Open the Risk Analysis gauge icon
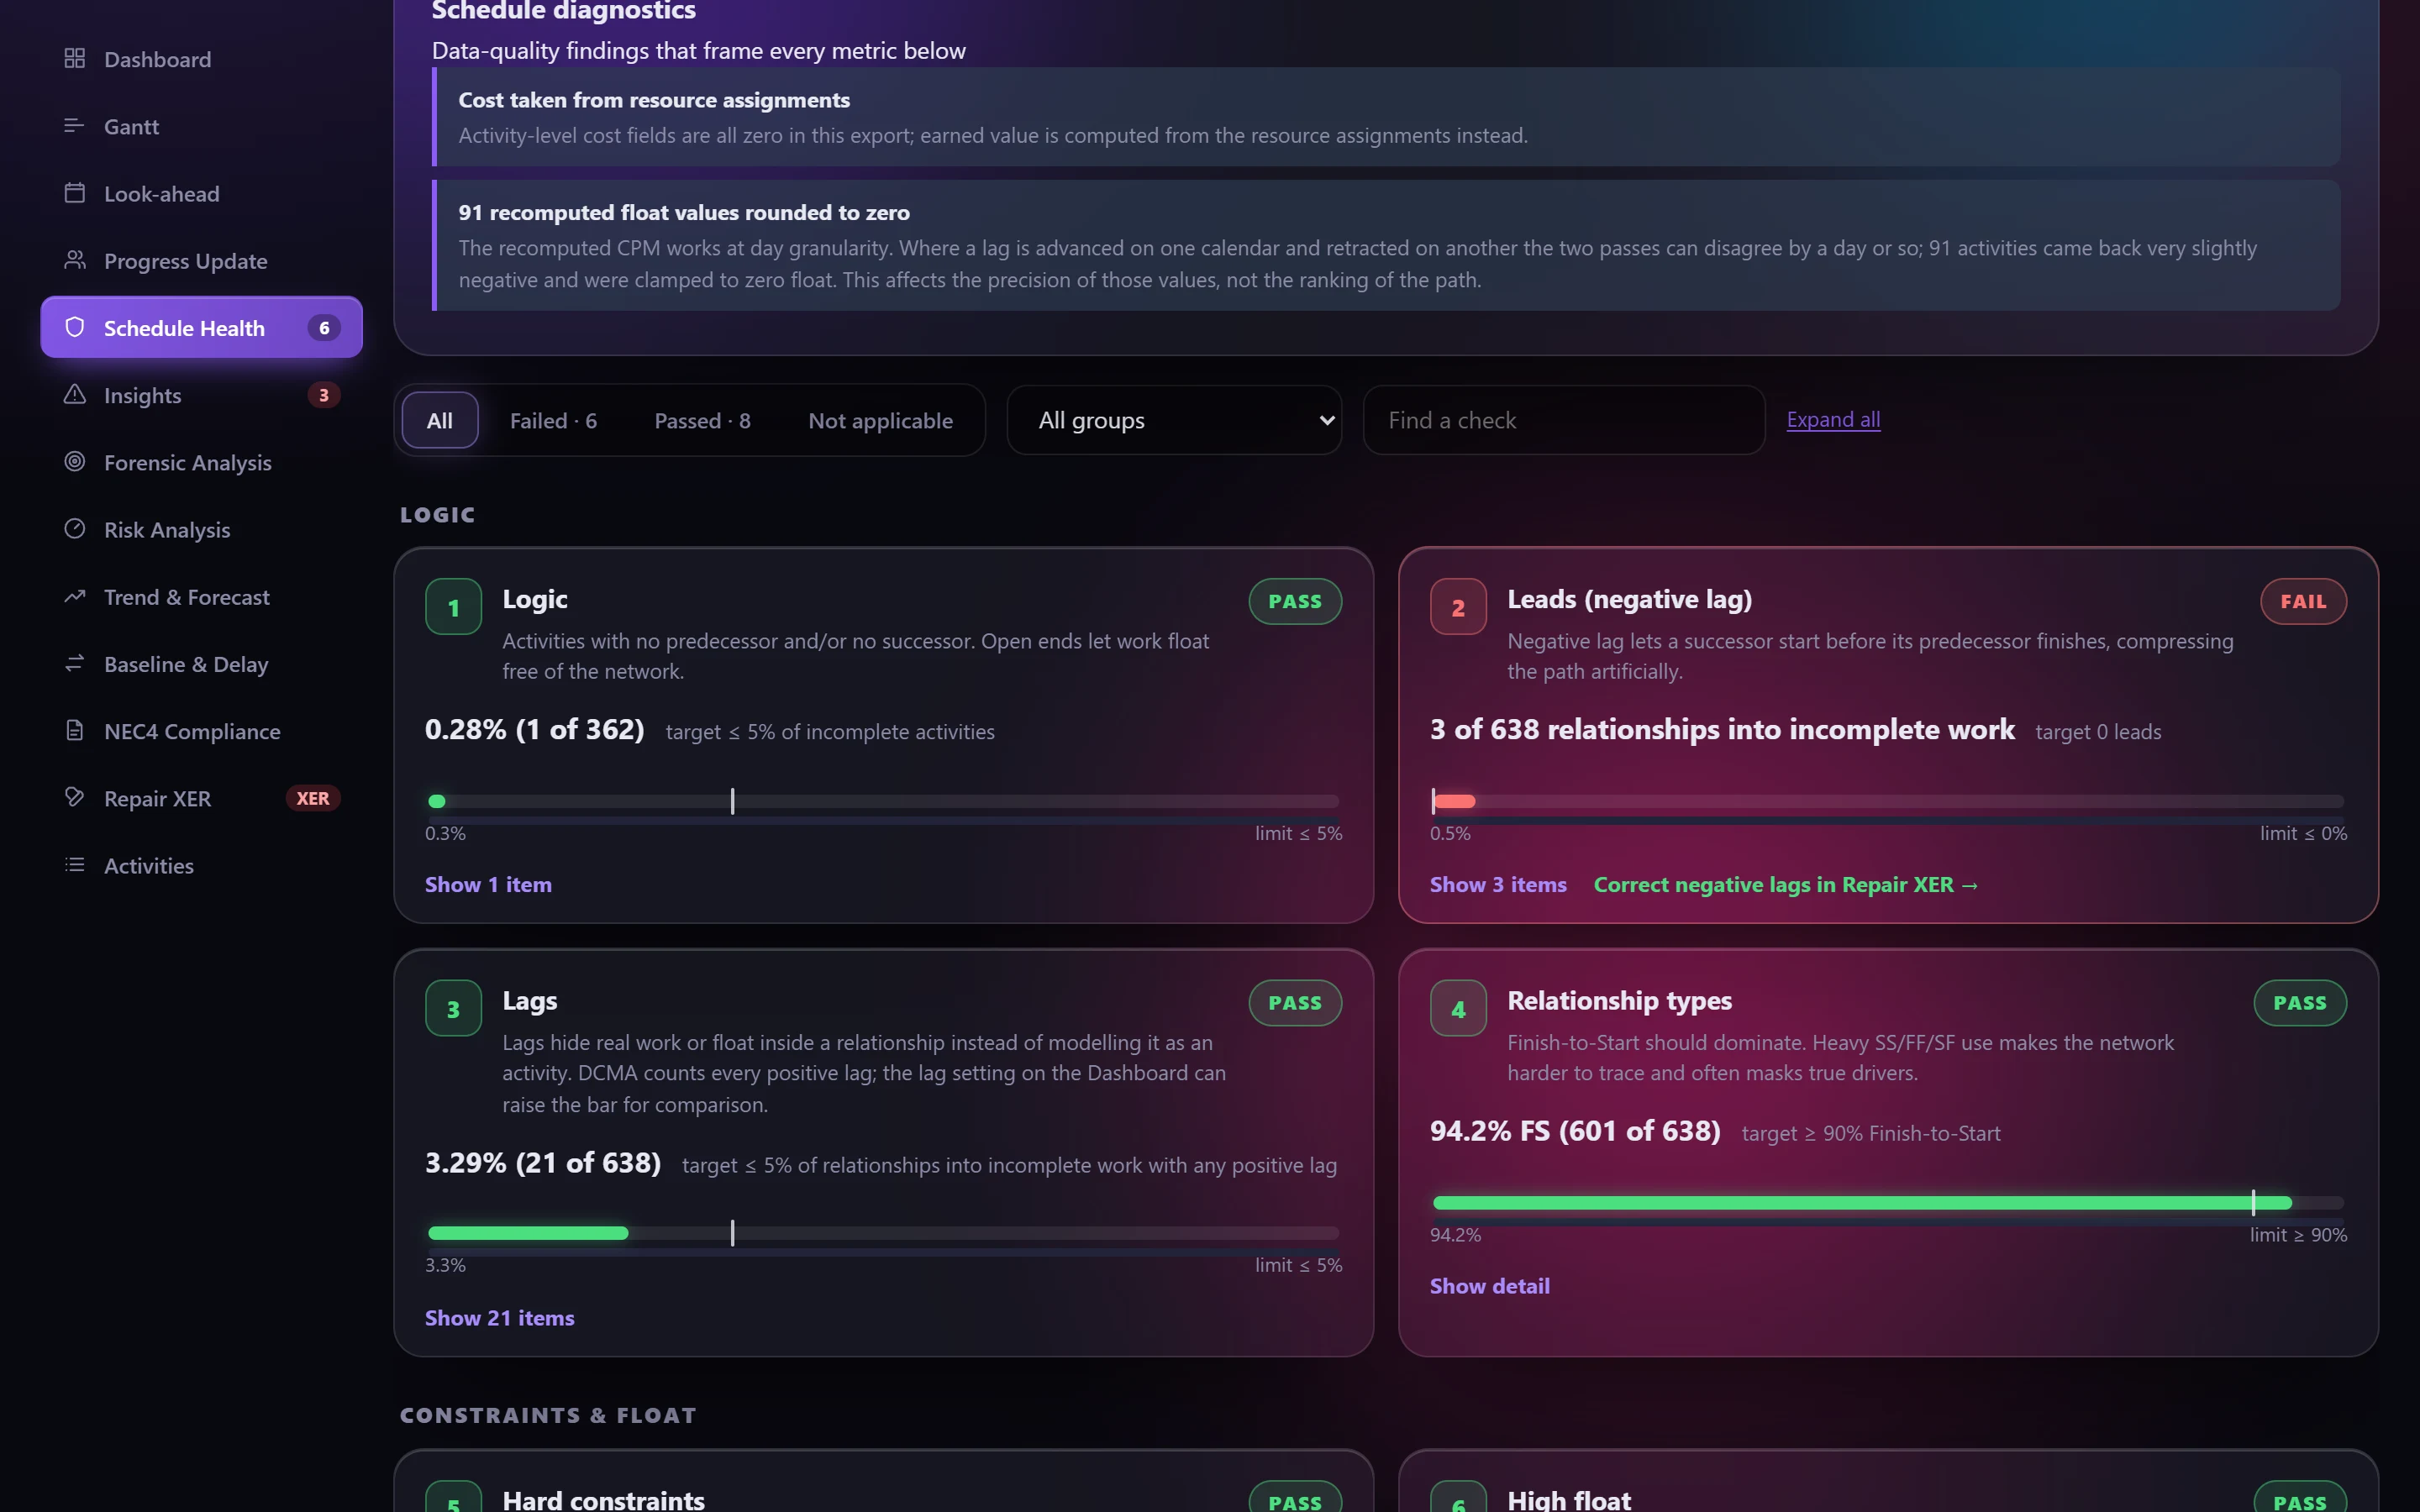Image resolution: width=2420 pixels, height=1512 pixels. coord(74,529)
